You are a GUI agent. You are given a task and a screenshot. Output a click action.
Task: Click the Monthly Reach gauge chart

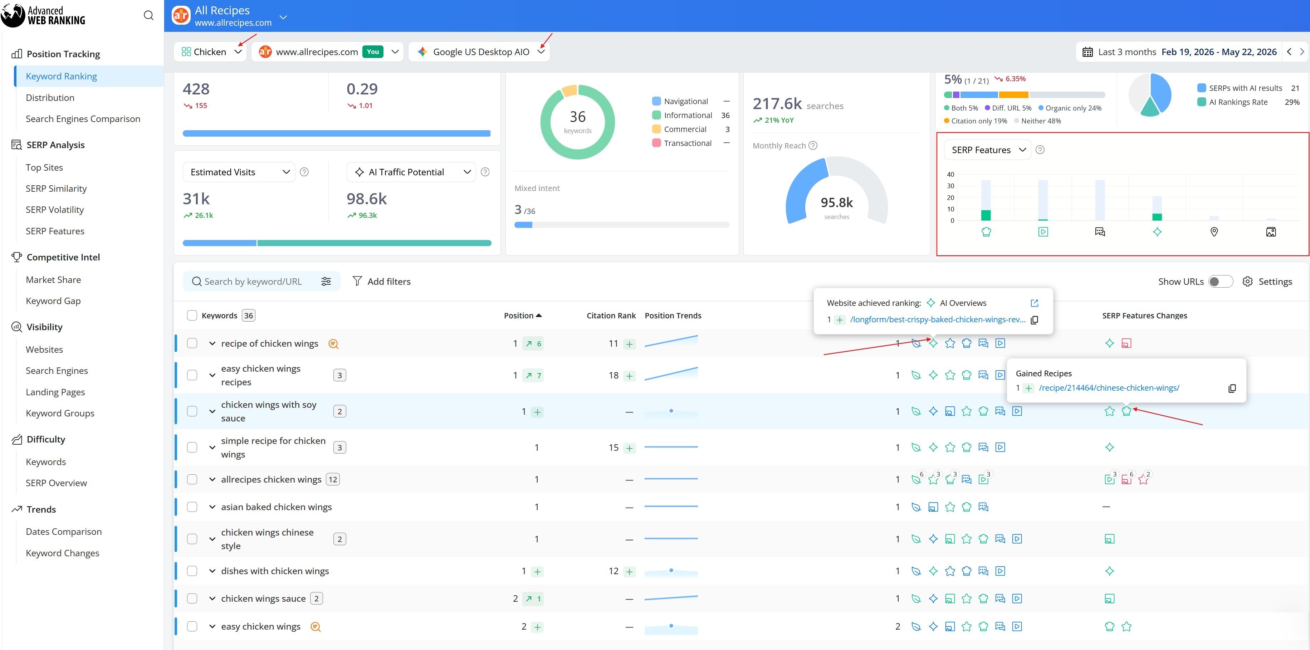pos(837,191)
